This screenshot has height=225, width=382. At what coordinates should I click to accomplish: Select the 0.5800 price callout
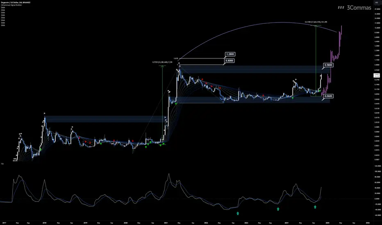click(x=328, y=65)
